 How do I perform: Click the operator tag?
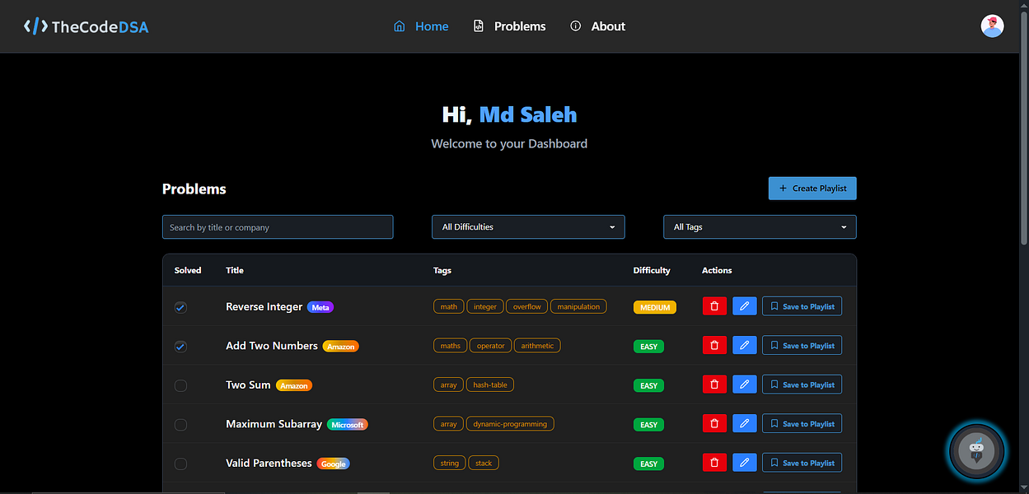pyautogui.click(x=490, y=346)
